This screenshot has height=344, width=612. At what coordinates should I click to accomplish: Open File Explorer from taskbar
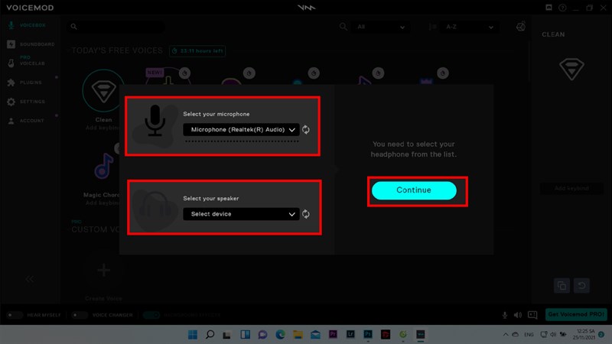(x=298, y=335)
